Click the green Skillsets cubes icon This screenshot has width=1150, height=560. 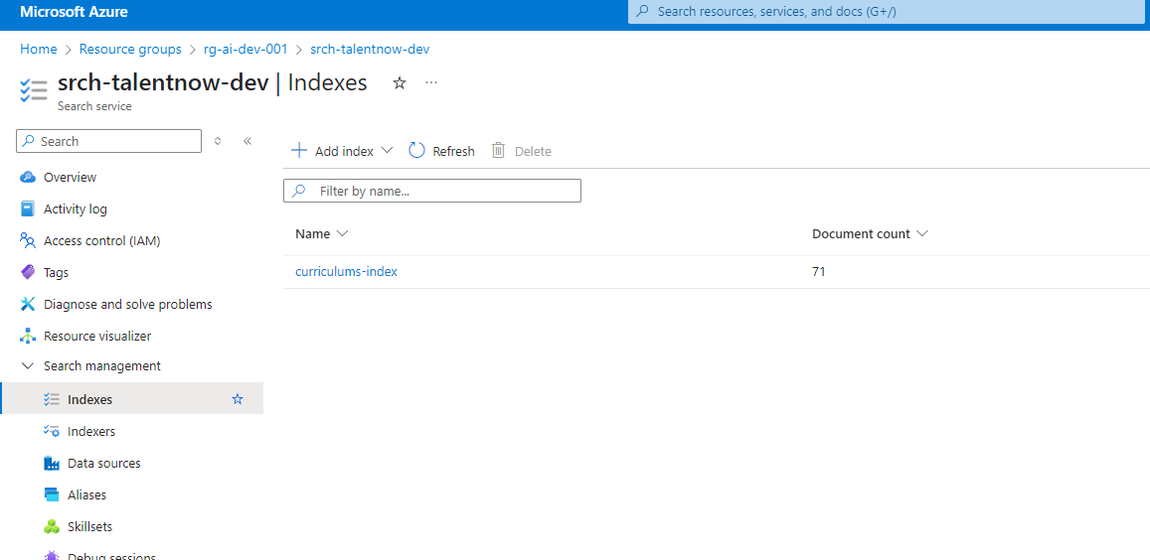click(x=52, y=527)
